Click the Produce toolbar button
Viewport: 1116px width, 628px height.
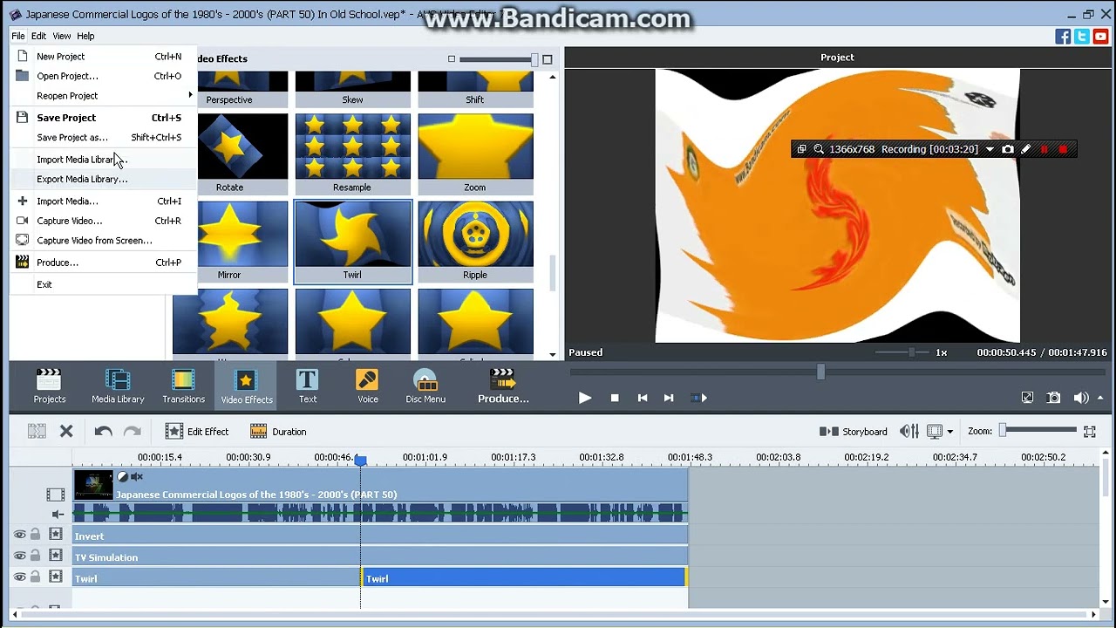click(x=503, y=386)
